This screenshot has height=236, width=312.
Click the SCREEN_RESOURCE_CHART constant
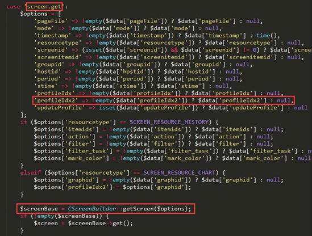pos(179,172)
